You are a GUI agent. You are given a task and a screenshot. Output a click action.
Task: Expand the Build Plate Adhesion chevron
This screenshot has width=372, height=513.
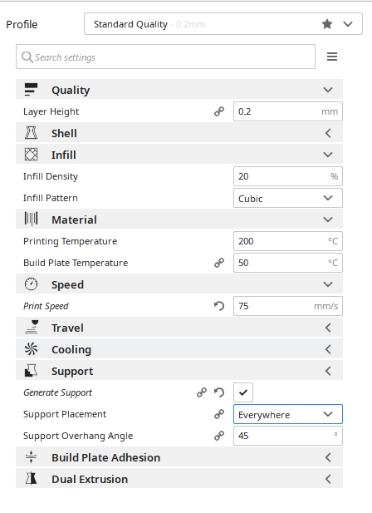[x=328, y=457]
